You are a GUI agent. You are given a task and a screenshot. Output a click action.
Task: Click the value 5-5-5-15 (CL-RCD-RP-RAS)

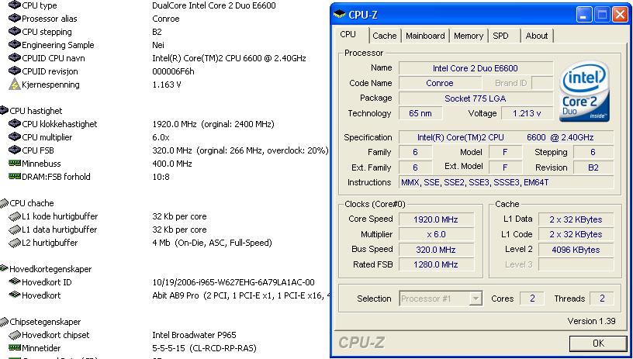pos(204,348)
